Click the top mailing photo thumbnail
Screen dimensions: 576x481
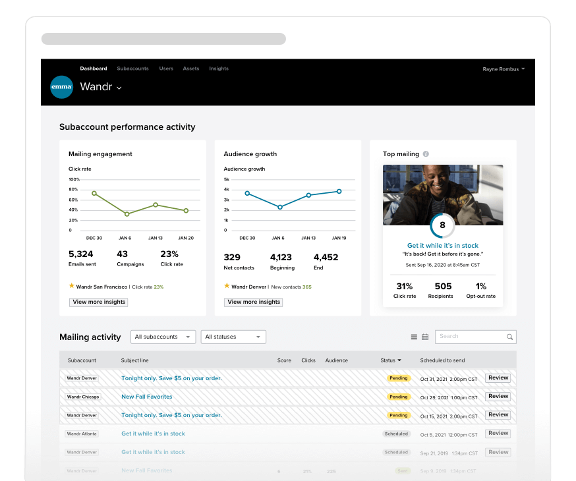pos(443,194)
